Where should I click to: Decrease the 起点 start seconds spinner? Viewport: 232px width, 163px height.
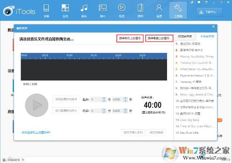tap(126, 101)
